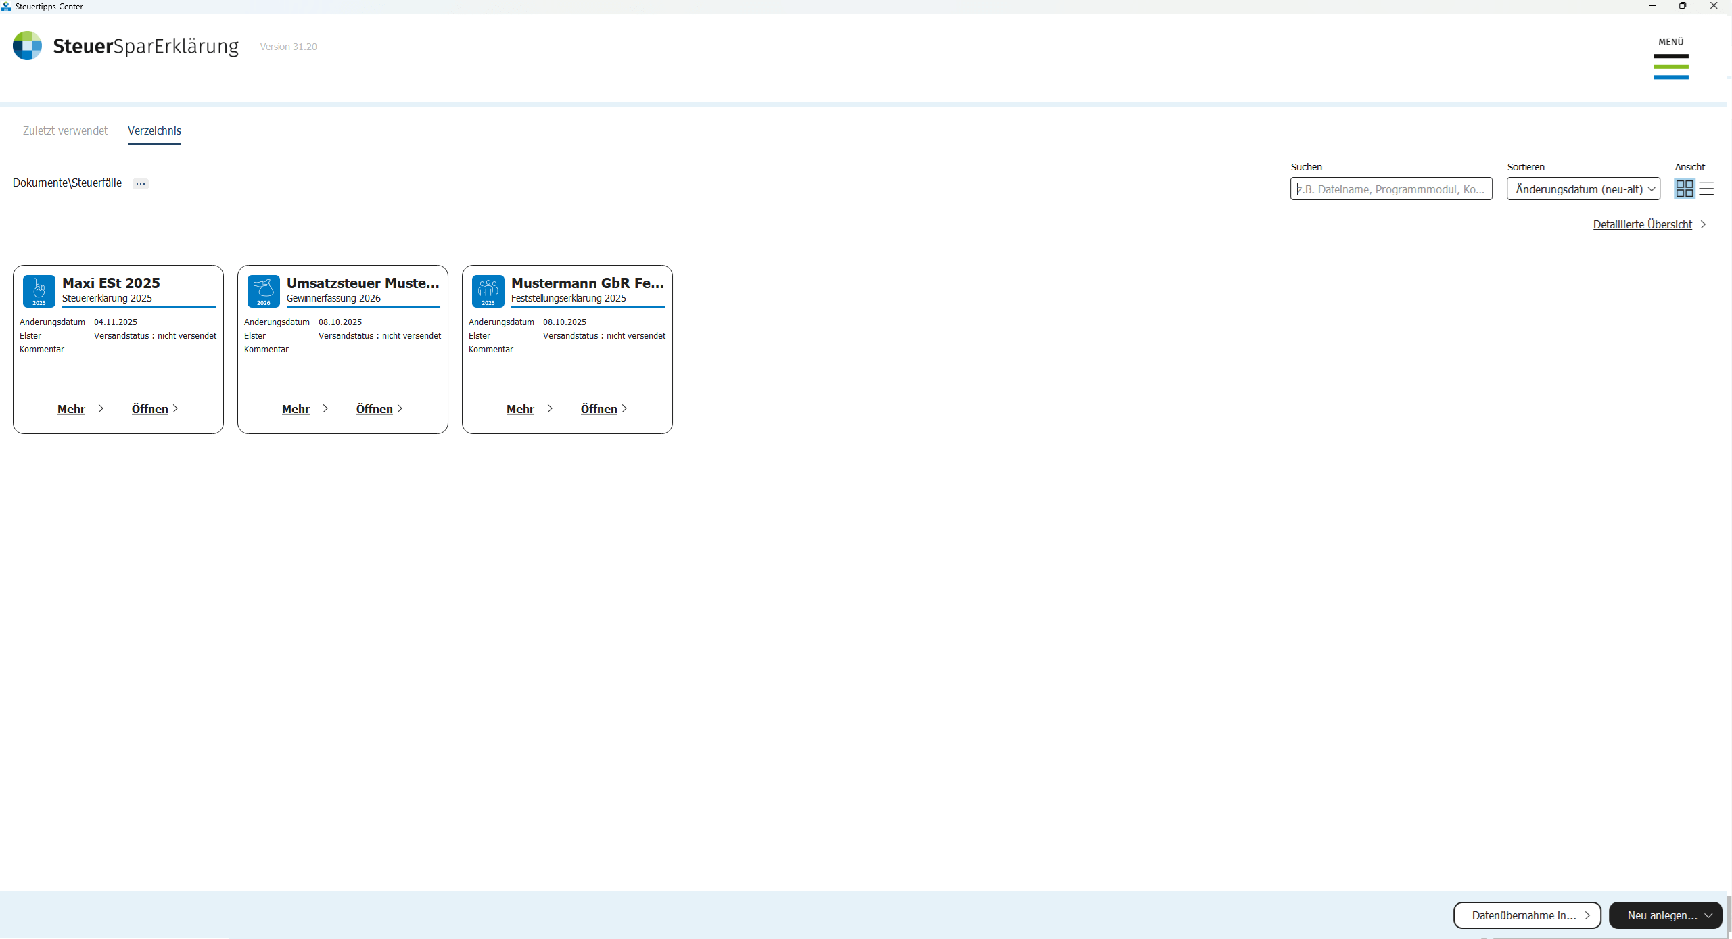Switch to Zuletzt verwendet tab
The image size is (1732, 939).
click(x=65, y=130)
